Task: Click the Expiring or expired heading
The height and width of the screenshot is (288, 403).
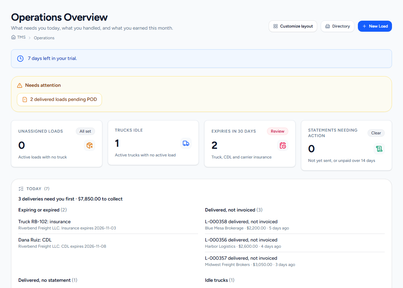Action: 39,210
